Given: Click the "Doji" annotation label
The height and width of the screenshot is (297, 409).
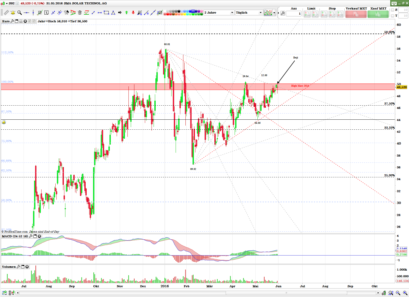Looking at the screenshot, I should (296, 58).
